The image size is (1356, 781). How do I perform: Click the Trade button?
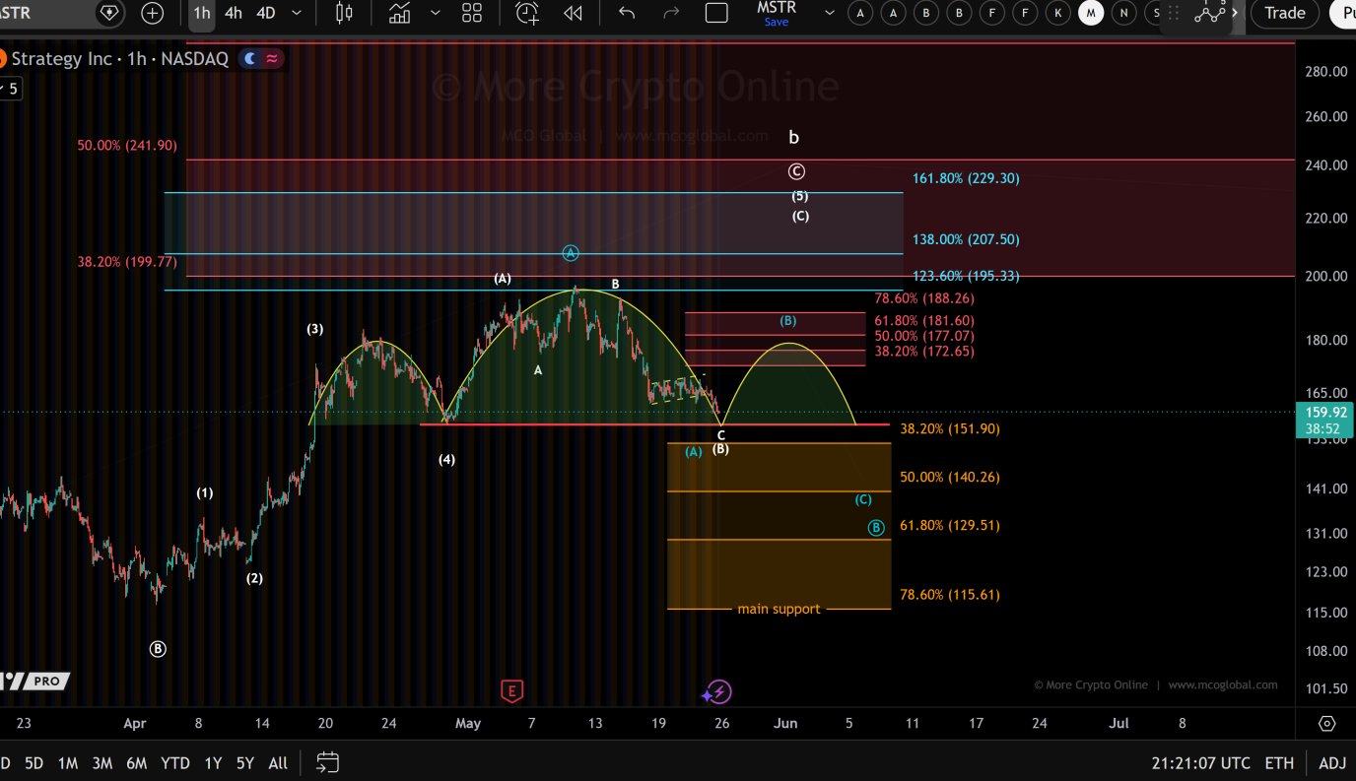[x=1285, y=13]
